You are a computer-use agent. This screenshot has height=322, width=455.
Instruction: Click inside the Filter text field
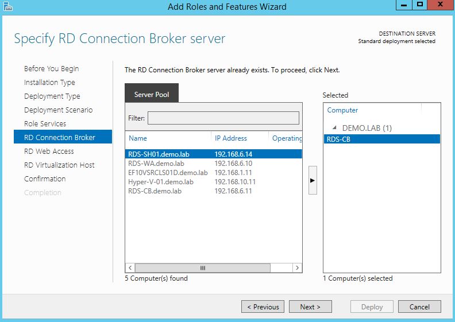pyautogui.click(x=223, y=118)
